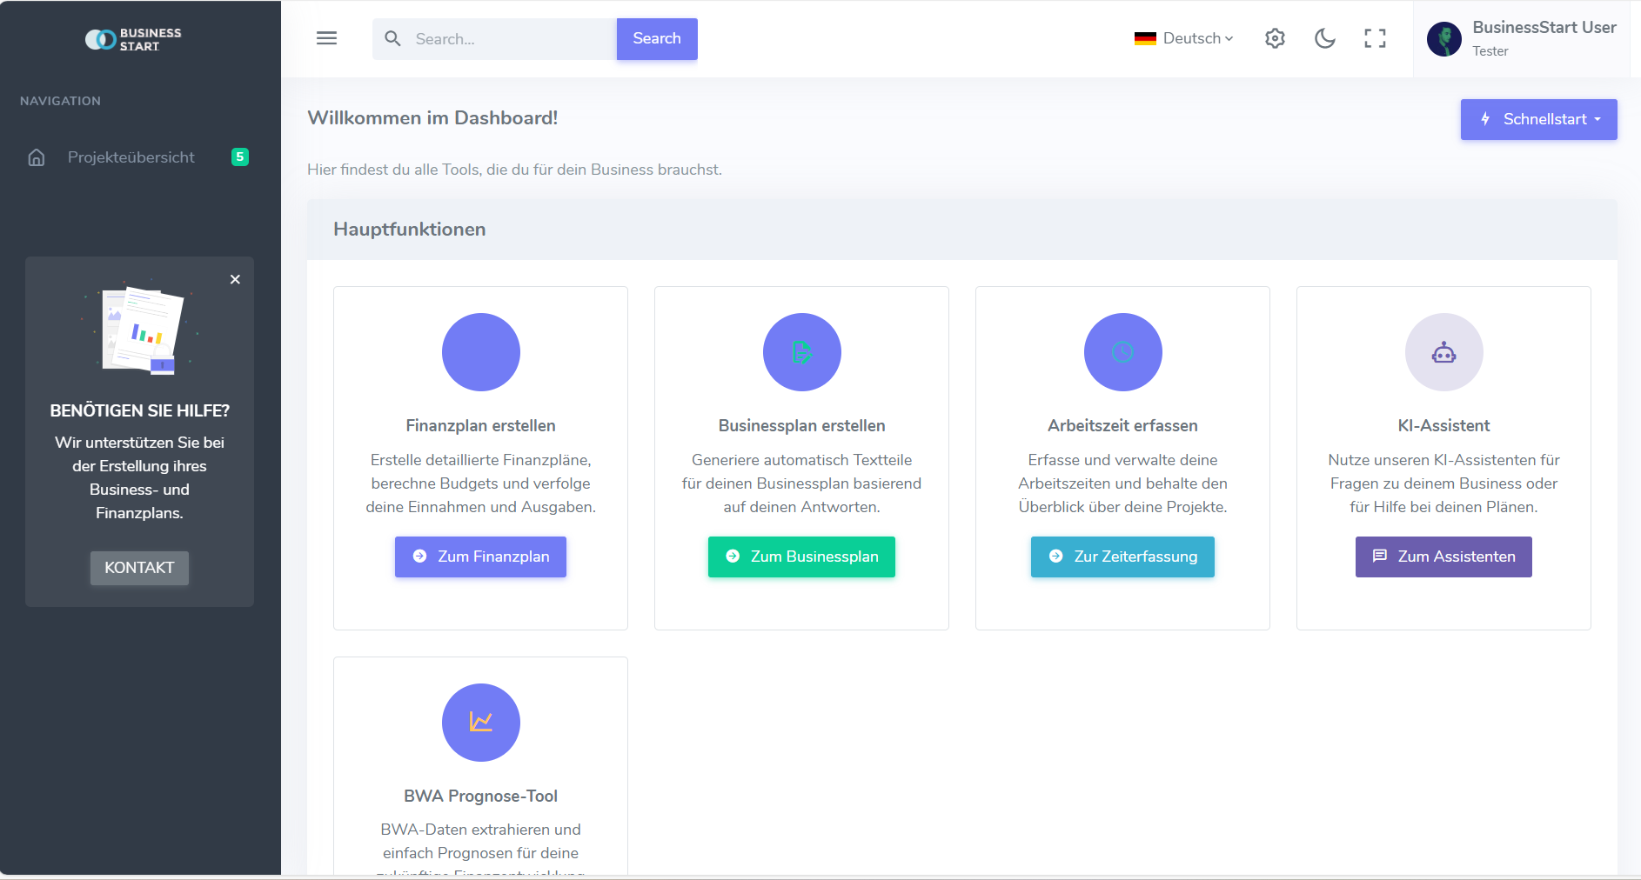Toggle the fullscreen view icon
The image size is (1641, 880).
pyautogui.click(x=1375, y=38)
